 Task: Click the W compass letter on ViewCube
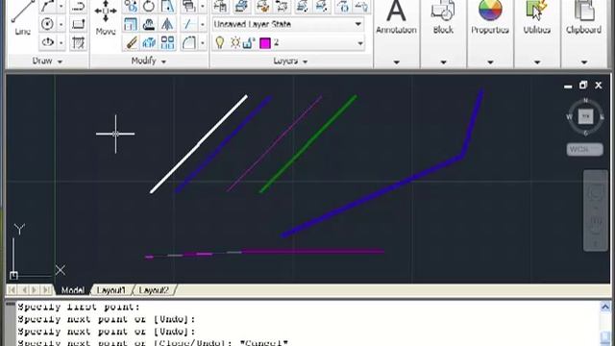[x=569, y=117]
